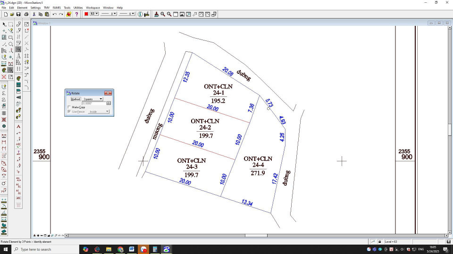Select the Place Circle tool

(11, 44)
